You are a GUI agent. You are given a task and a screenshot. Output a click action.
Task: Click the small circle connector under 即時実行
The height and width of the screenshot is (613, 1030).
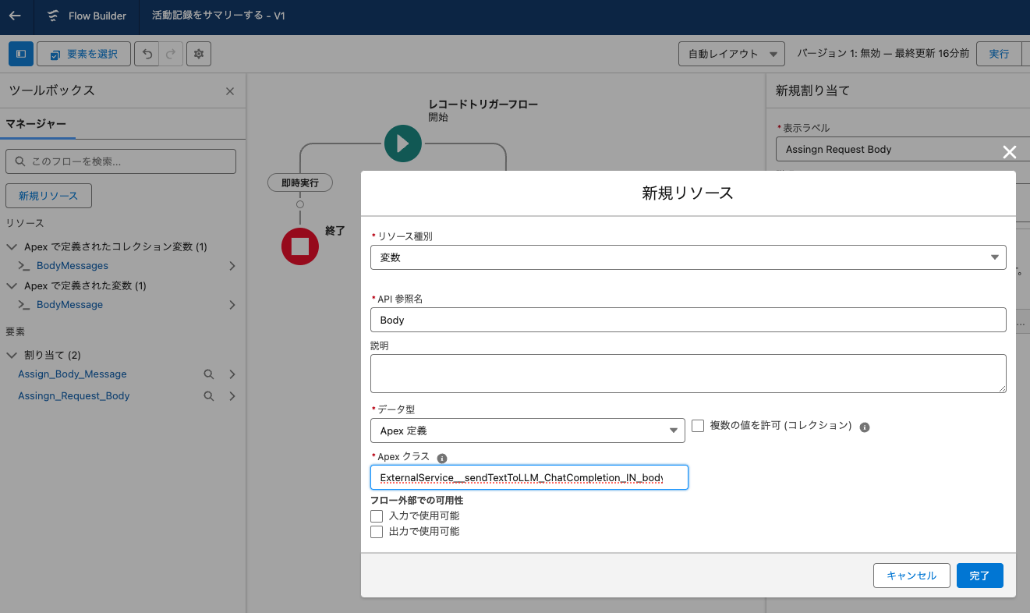[x=300, y=204]
